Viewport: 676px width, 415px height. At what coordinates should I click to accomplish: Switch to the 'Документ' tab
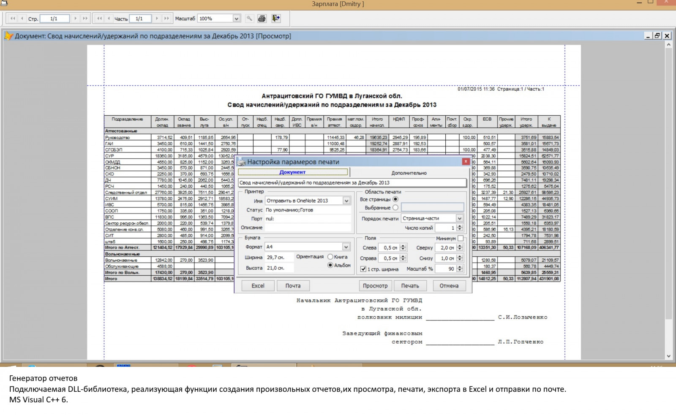click(293, 172)
